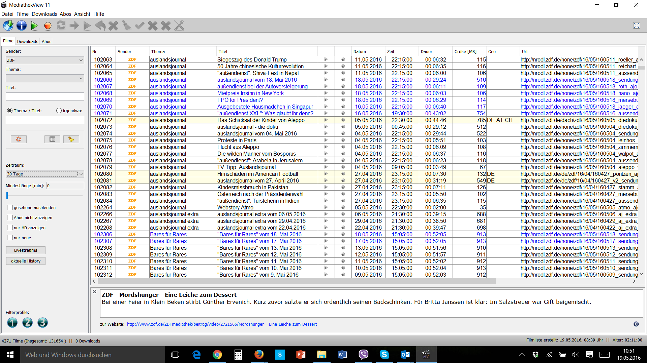
Task: Load new film list via globe icon
Action: 8,26
